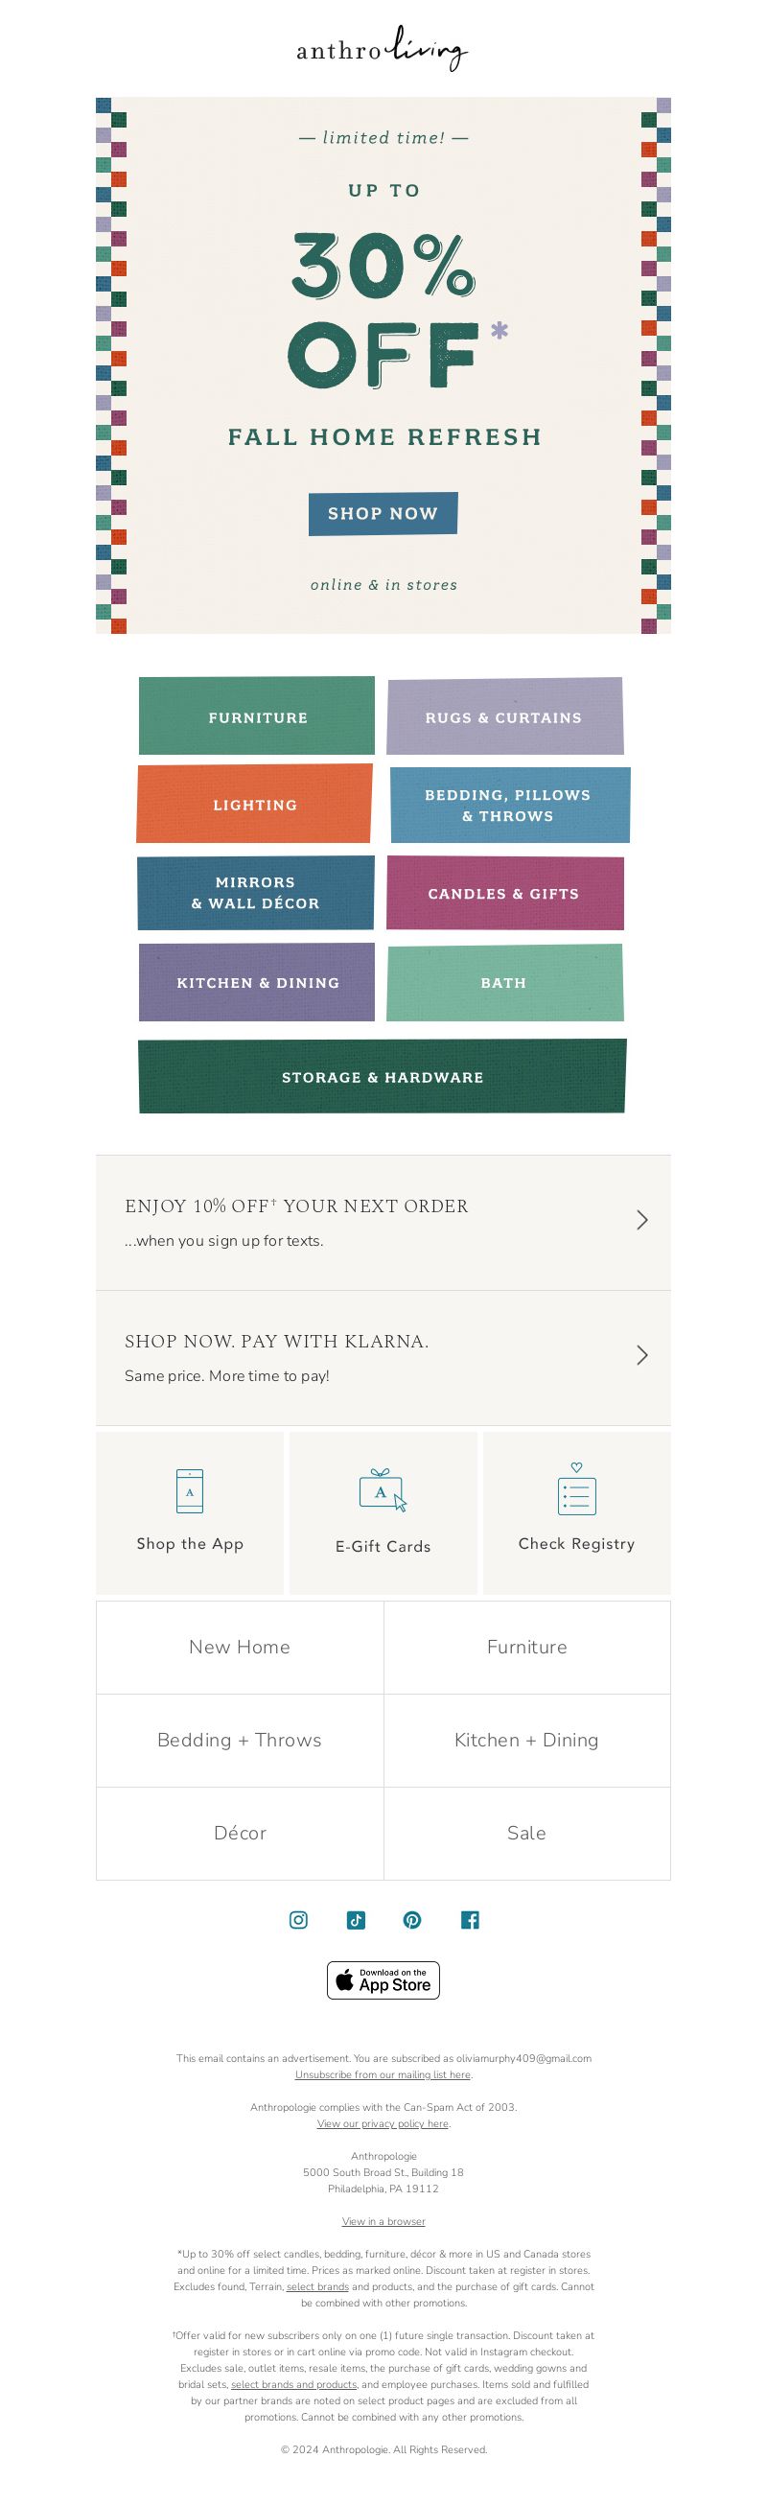Open the Sale menu item
The image size is (767, 2505).
click(527, 1833)
